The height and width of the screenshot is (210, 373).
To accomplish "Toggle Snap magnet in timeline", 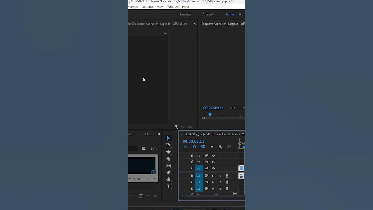I will [x=194, y=147].
